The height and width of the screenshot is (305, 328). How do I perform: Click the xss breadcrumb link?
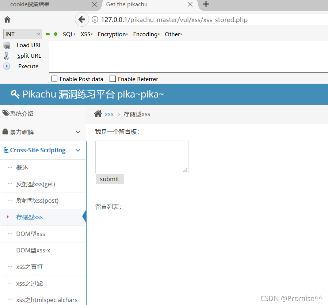[x=109, y=114]
